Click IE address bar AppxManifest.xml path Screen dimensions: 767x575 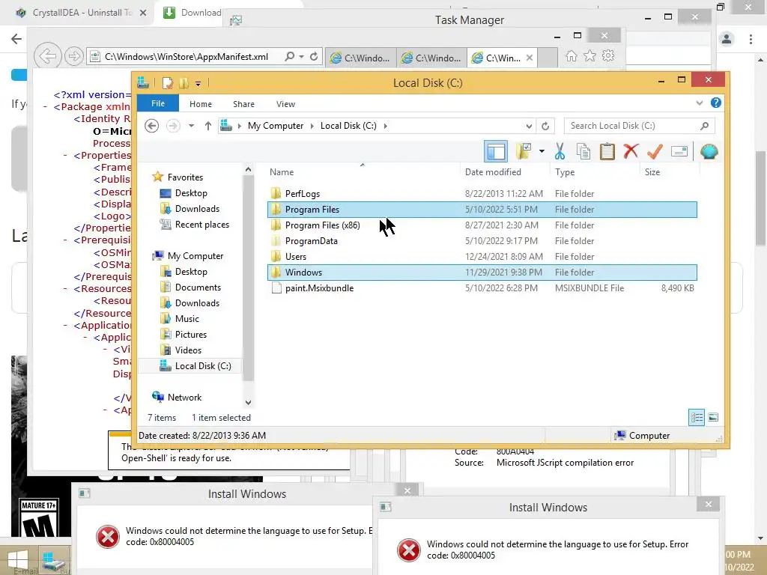tap(187, 57)
